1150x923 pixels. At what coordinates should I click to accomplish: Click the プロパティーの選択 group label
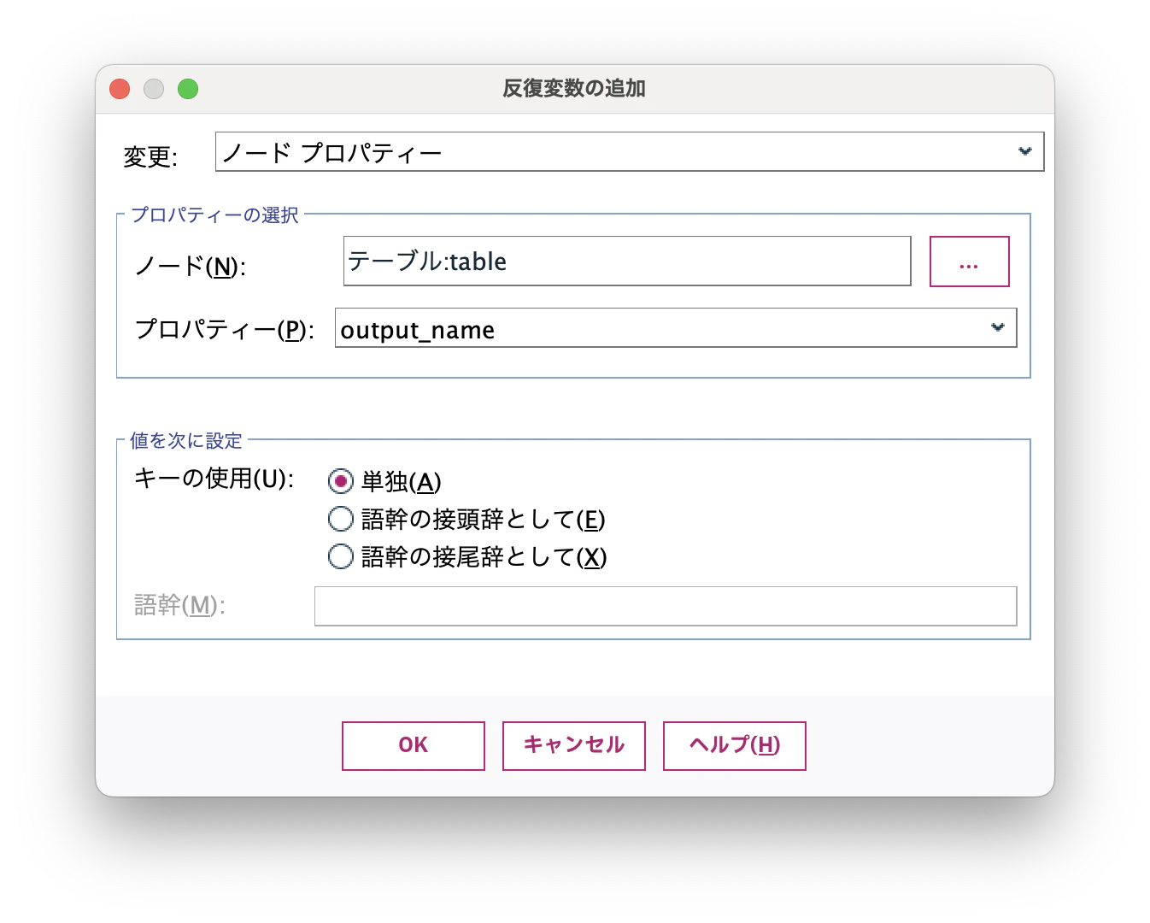[x=214, y=215]
